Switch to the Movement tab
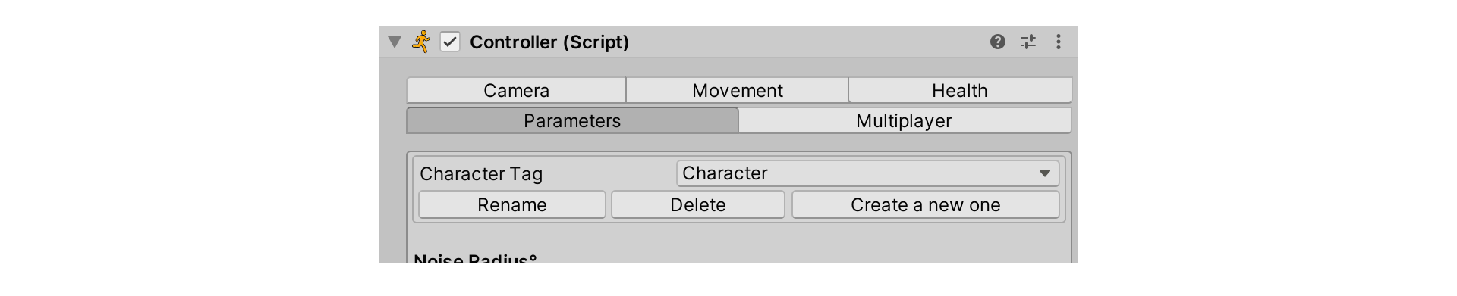1457x296 pixels. (738, 90)
